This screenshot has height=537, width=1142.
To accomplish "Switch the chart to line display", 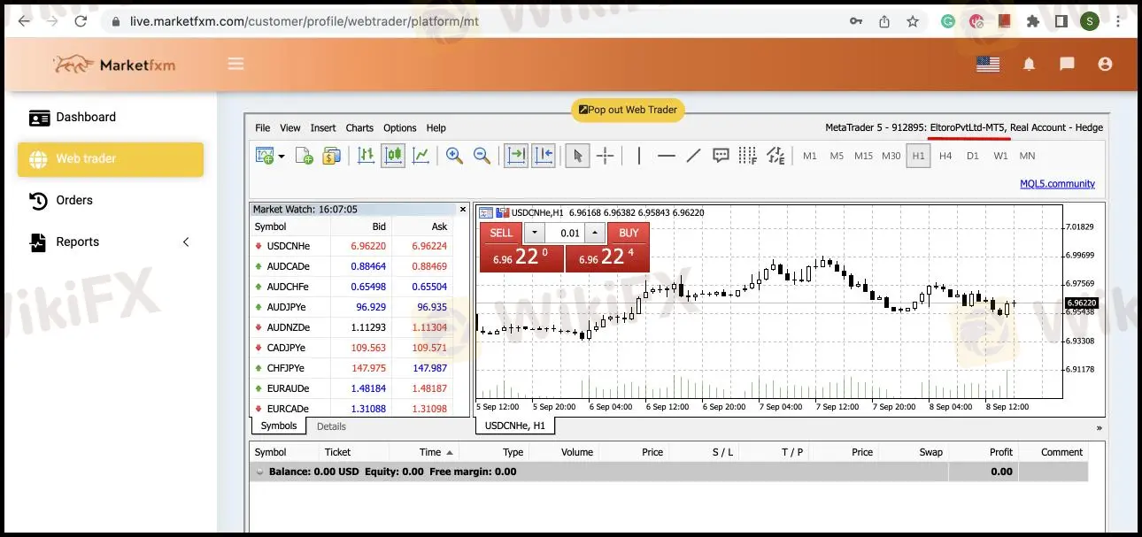I will tap(422, 156).
